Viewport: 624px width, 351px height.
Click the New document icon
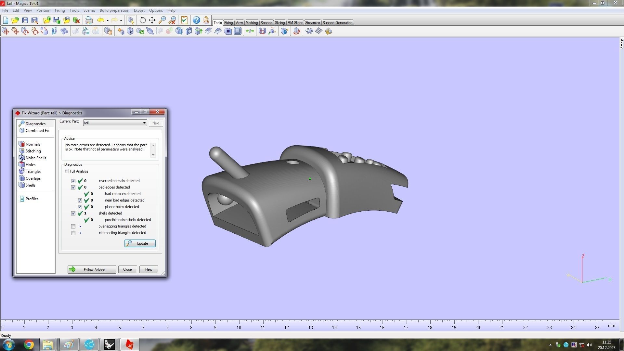[x=6, y=20]
